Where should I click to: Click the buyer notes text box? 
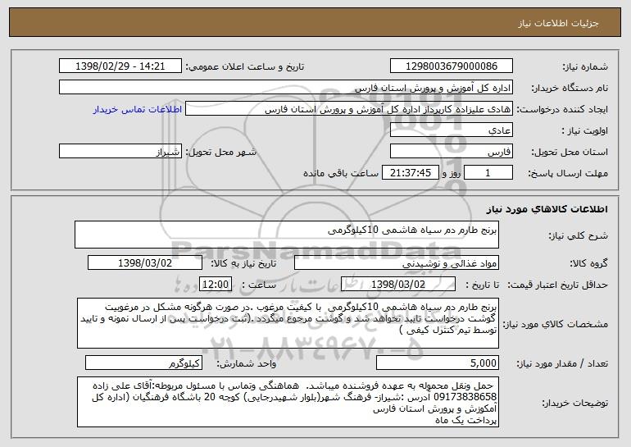pyautogui.click(x=288, y=402)
